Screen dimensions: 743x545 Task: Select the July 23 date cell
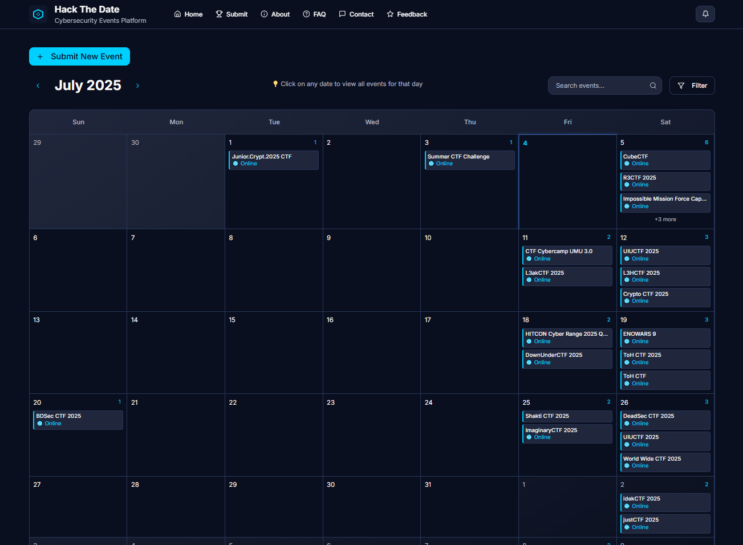[372, 435]
